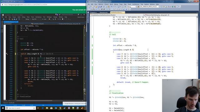
Task: Open Build menu in dark Visual Studio window
Action: point(19,17)
